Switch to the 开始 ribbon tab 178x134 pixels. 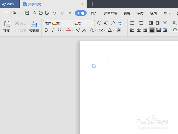81,13
